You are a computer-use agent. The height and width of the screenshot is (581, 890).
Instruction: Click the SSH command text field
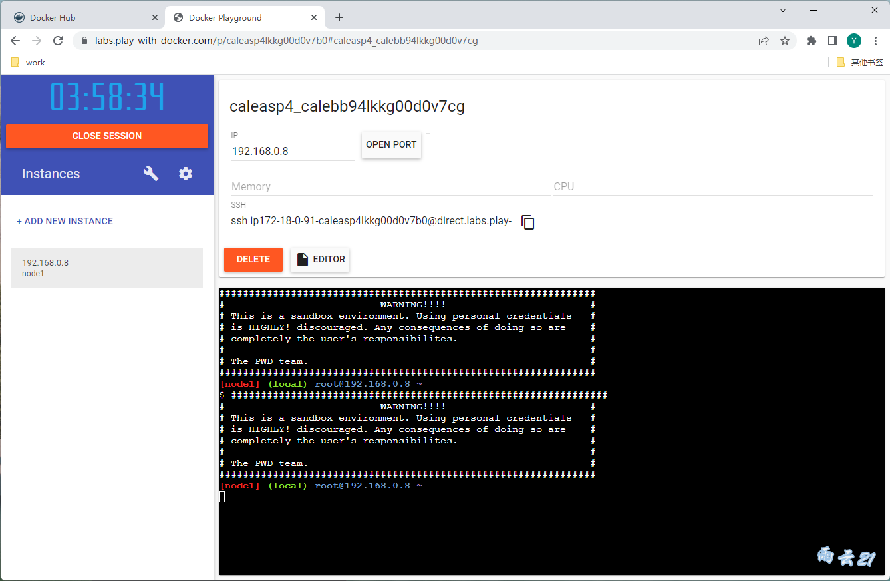[372, 221]
